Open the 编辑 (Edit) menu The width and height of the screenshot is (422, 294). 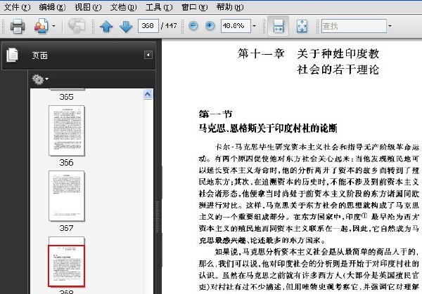point(52,7)
